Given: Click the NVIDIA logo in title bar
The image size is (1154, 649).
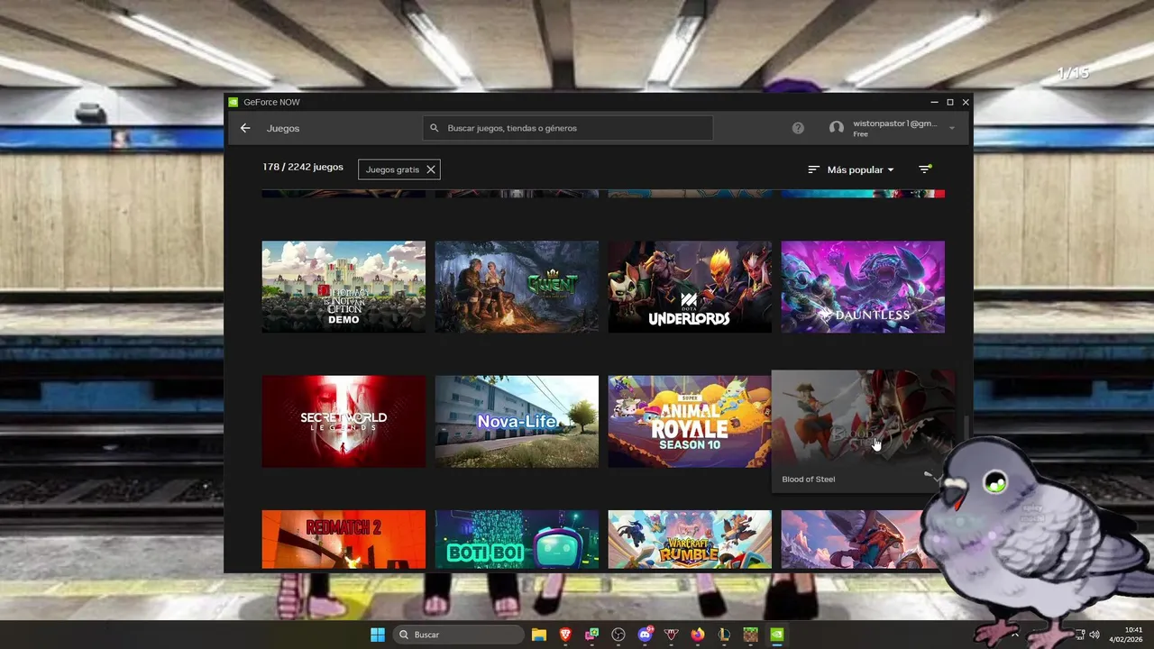Looking at the screenshot, I should 234,102.
